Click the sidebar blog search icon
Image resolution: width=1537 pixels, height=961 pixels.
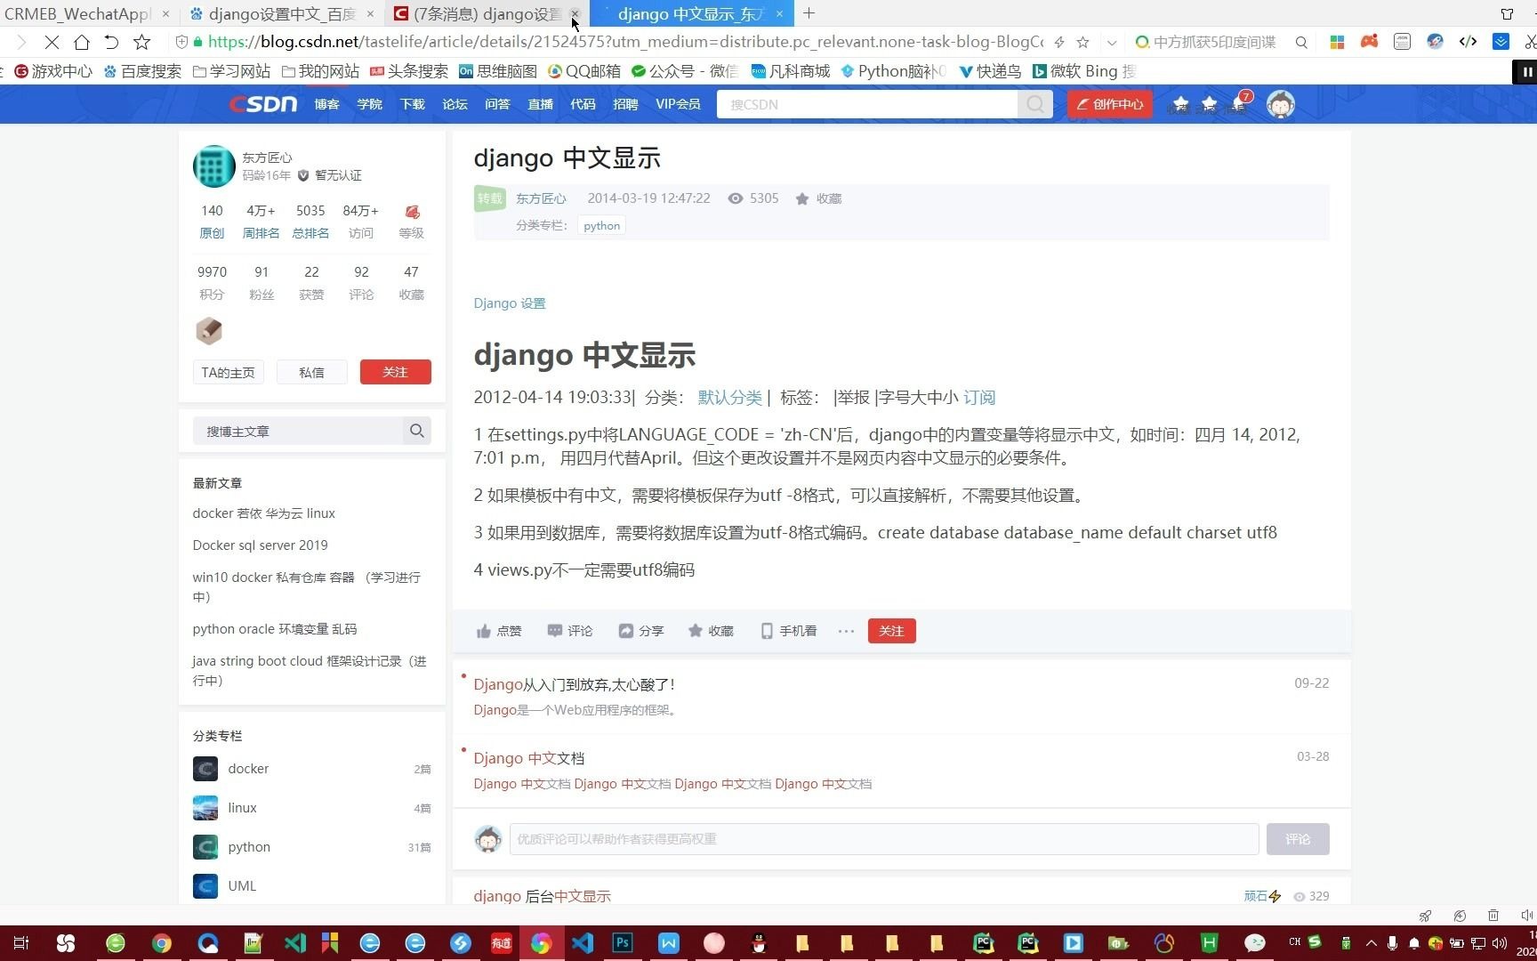click(x=416, y=431)
